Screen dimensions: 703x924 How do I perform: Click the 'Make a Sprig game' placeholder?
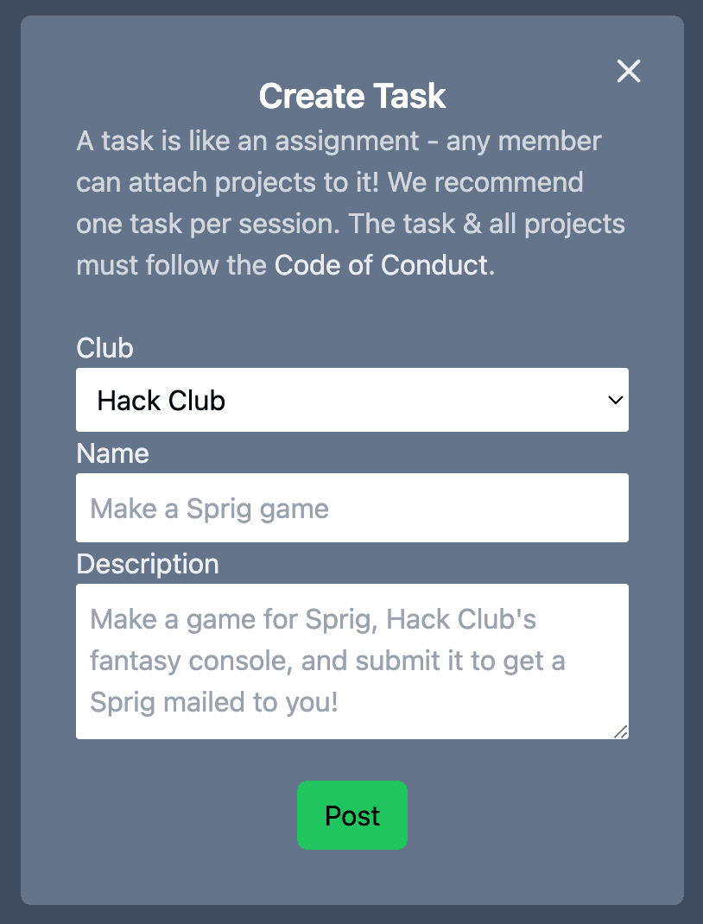coord(210,509)
